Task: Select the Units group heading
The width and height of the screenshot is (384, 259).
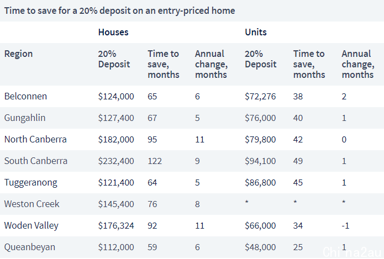Action: (x=256, y=32)
